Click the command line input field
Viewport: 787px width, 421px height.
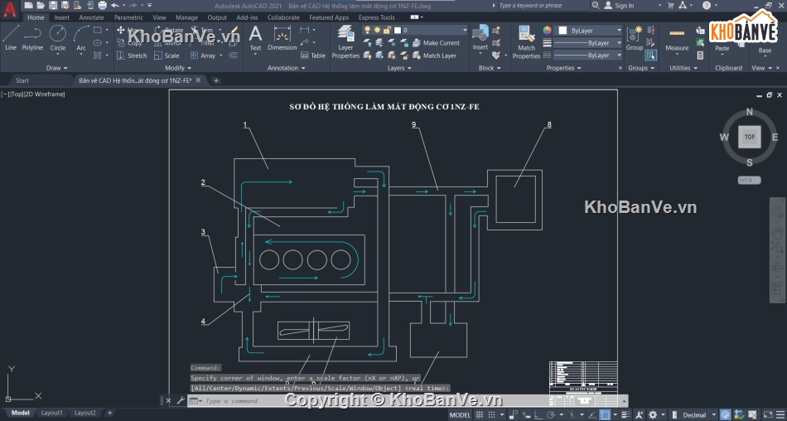coord(407,401)
